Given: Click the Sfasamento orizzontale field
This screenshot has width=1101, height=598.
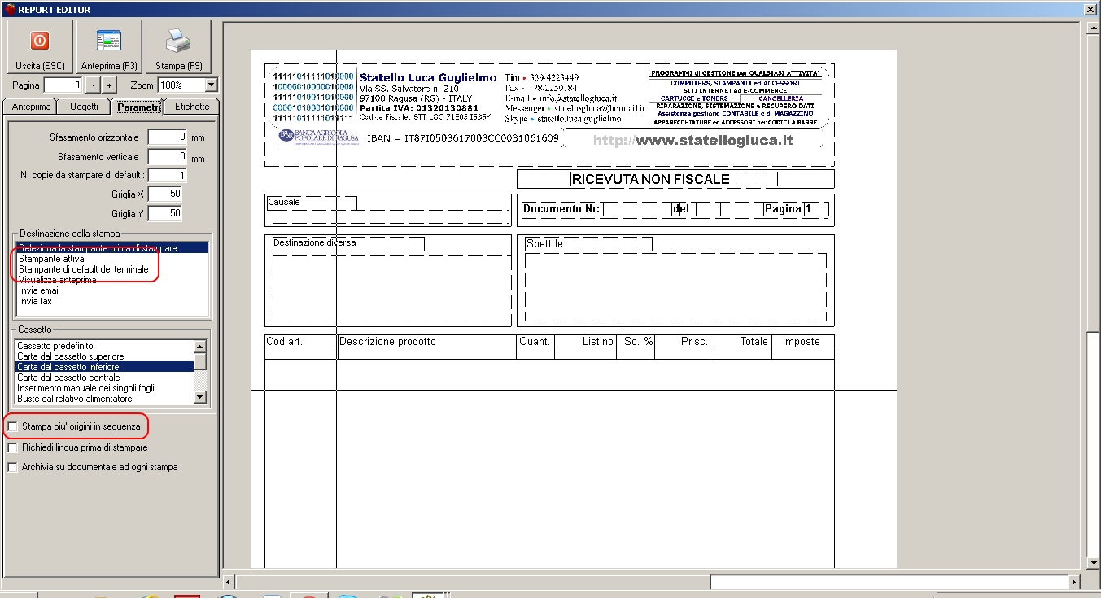Looking at the screenshot, I should [168, 137].
